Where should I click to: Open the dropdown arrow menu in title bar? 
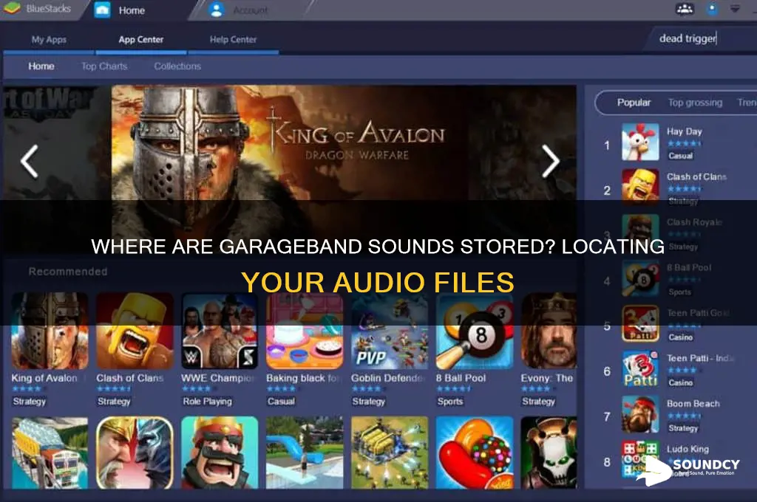pos(735,9)
